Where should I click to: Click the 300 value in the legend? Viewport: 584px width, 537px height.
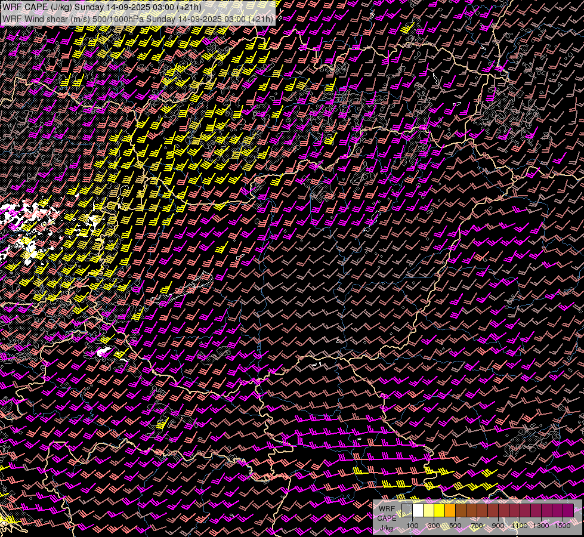pyautogui.click(x=434, y=526)
